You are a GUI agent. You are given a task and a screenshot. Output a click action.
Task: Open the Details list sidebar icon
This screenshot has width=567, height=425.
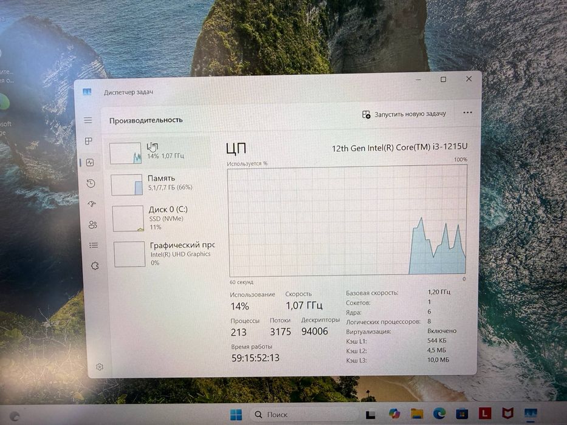click(x=94, y=245)
